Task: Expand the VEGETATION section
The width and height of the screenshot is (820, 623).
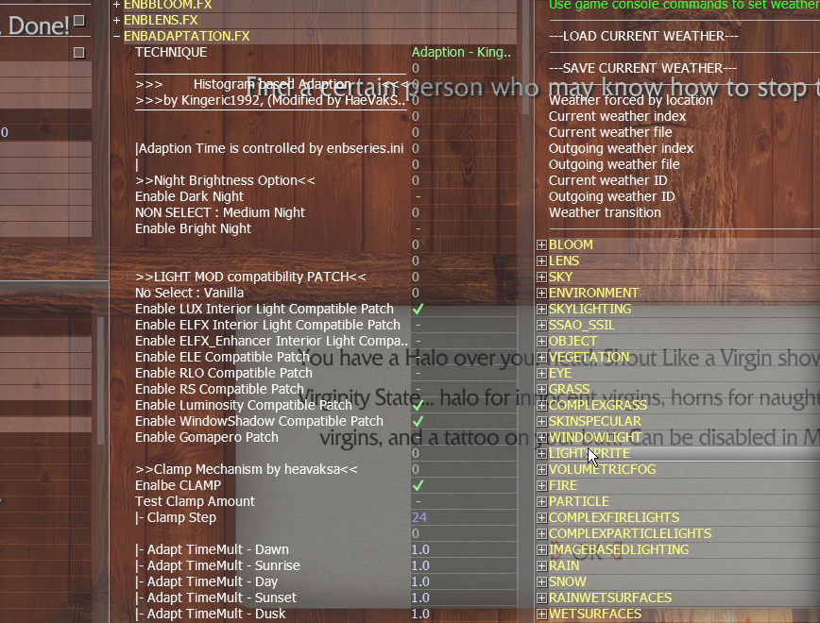Action: pyautogui.click(x=542, y=358)
